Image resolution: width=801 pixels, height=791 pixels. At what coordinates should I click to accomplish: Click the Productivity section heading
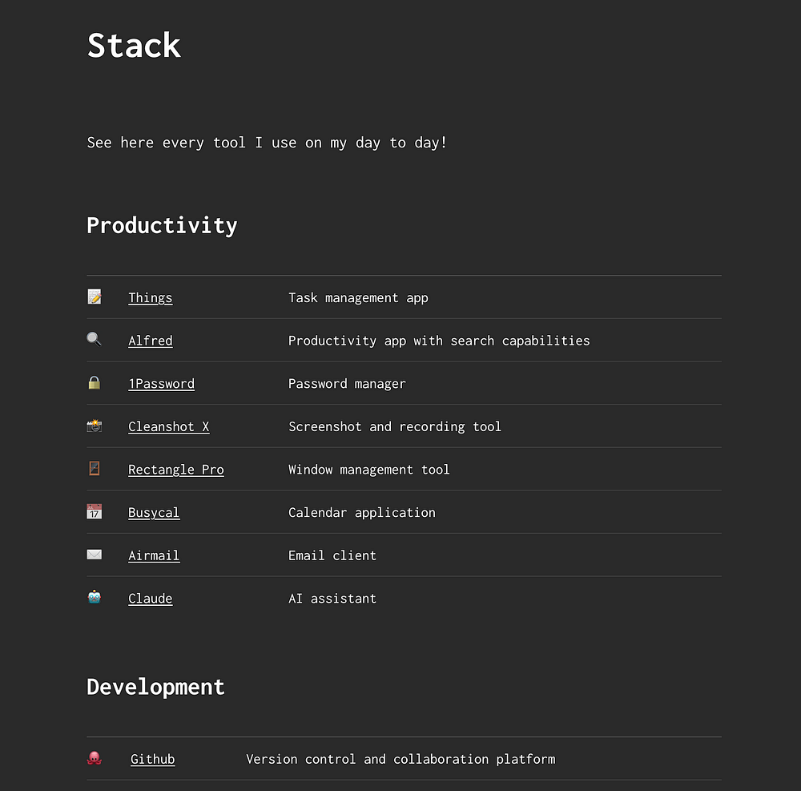[x=162, y=226]
